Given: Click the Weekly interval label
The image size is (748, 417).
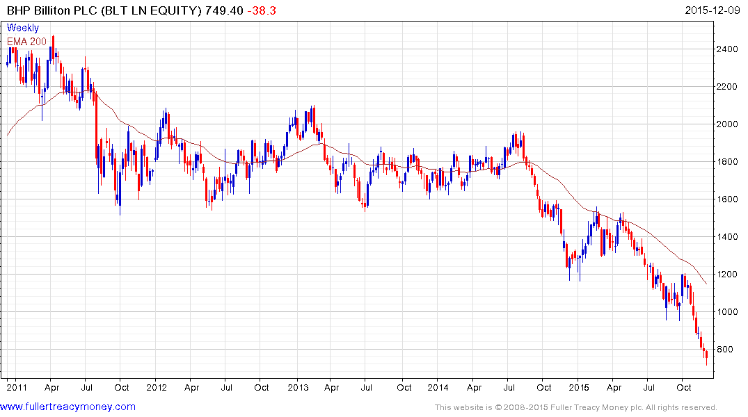Looking at the screenshot, I should point(23,28).
